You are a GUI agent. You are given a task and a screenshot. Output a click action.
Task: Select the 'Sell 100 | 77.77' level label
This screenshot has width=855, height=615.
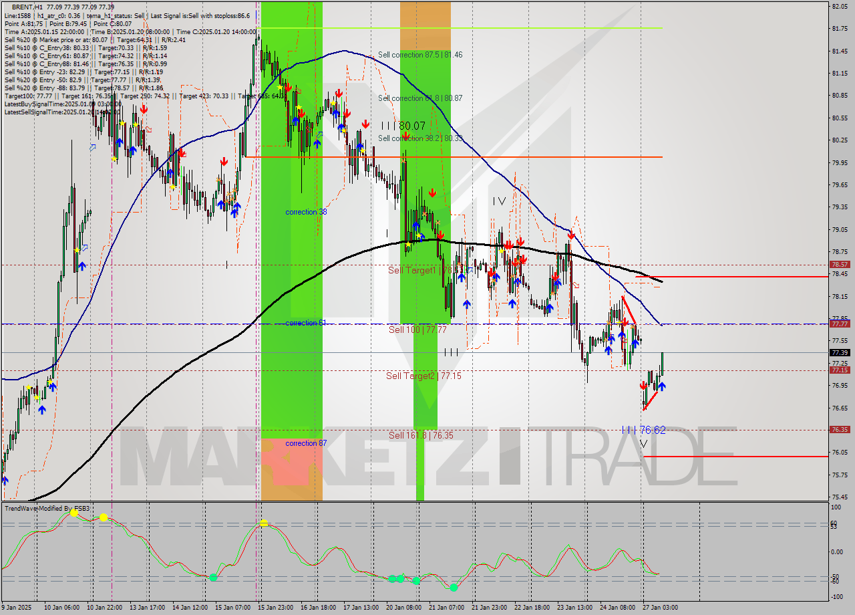point(417,330)
